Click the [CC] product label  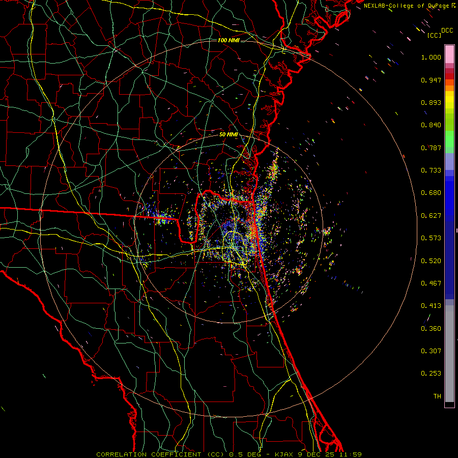pos(434,35)
